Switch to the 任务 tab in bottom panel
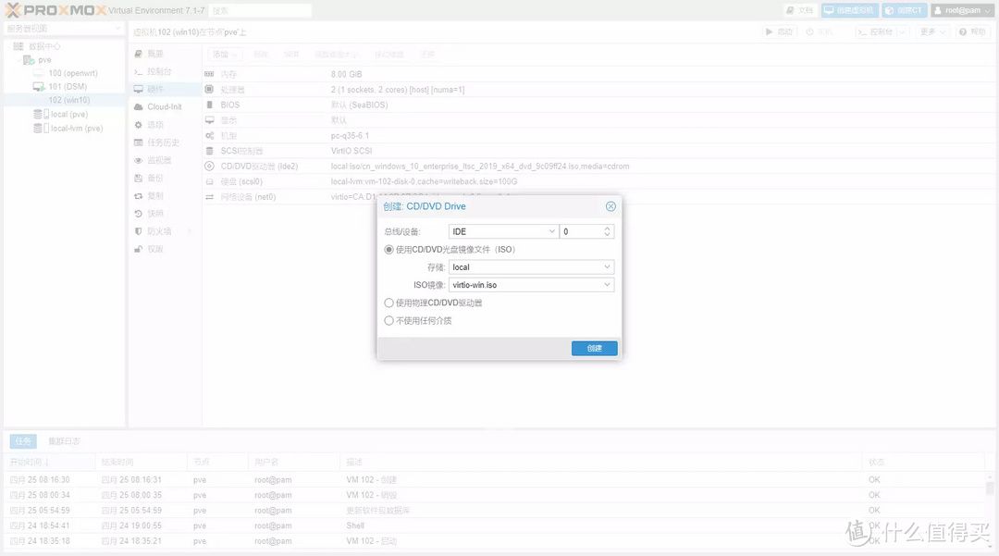 23,440
